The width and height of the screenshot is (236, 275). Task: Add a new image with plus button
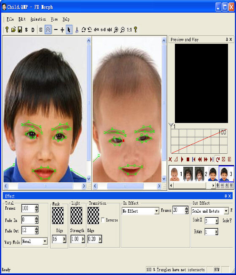[217, 185]
